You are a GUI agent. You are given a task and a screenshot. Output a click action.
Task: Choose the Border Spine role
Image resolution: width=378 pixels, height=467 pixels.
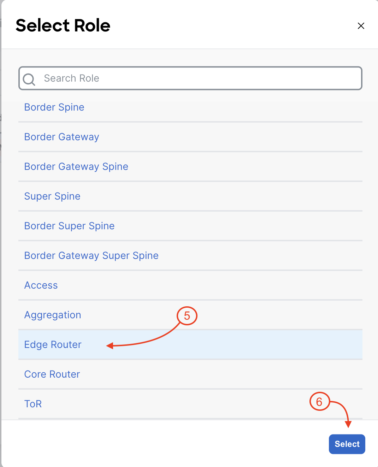[190, 107]
